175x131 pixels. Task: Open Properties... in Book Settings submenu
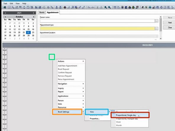coord(95,119)
